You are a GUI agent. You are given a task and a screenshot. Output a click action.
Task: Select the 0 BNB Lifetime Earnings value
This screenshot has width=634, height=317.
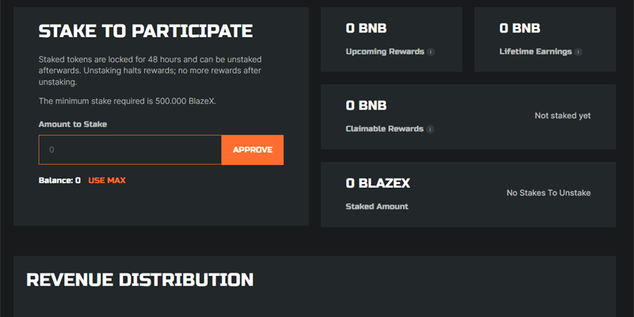[520, 29]
